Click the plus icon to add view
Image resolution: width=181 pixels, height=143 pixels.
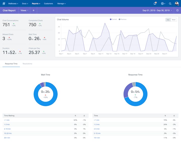pos(33,10)
